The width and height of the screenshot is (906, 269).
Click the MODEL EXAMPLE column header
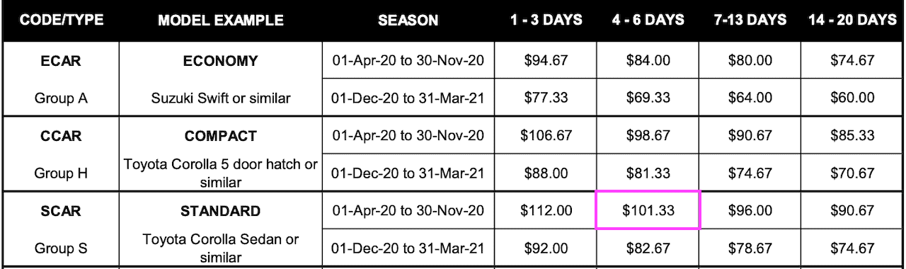220,20
